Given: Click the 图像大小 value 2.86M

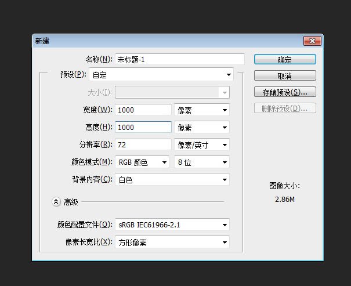Looking at the screenshot, I should (x=284, y=199).
